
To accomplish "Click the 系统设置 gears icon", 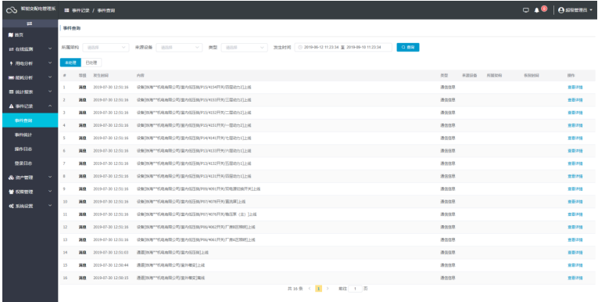I will click(11, 206).
